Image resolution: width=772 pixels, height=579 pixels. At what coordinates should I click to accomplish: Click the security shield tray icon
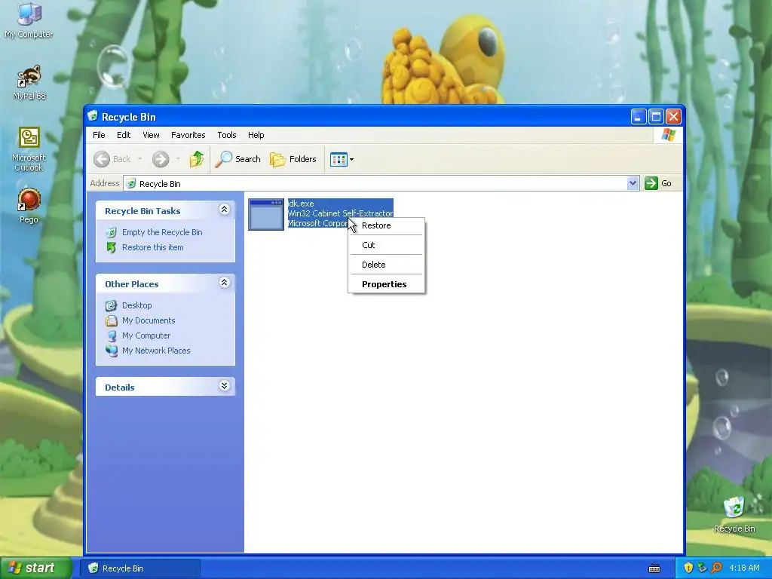point(688,568)
